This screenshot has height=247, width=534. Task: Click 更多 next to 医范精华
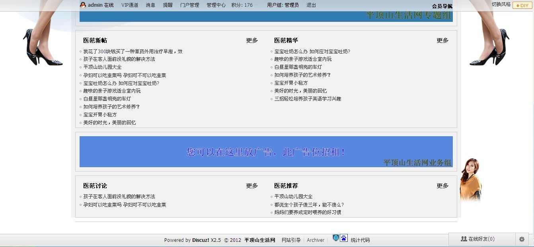pyautogui.click(x=442, y=40)
